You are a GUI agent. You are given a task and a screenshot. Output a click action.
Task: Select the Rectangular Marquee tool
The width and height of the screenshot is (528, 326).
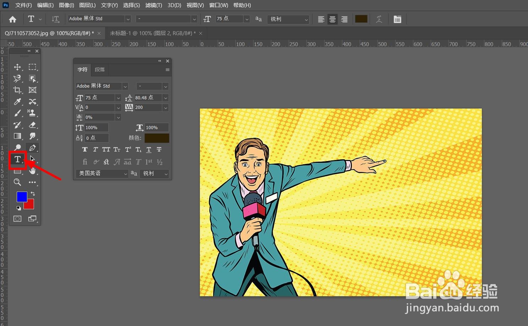coord(32,67)
